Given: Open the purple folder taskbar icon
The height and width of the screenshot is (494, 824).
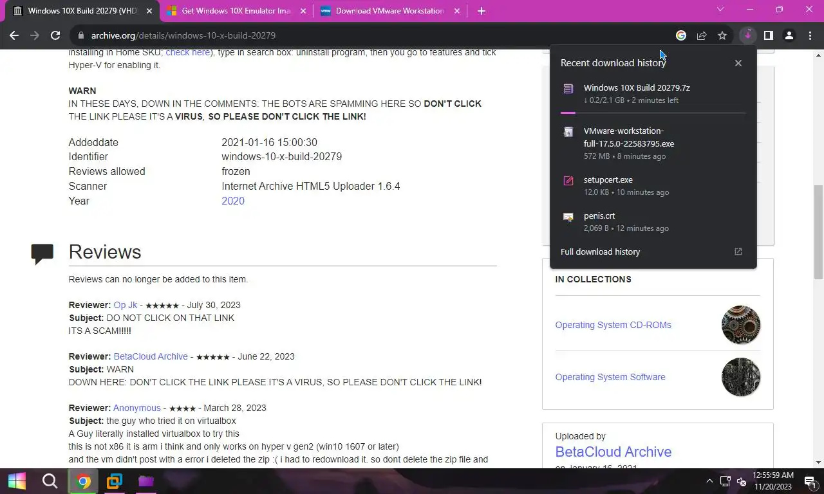Looking at the screenshot, I should (146, 481).
